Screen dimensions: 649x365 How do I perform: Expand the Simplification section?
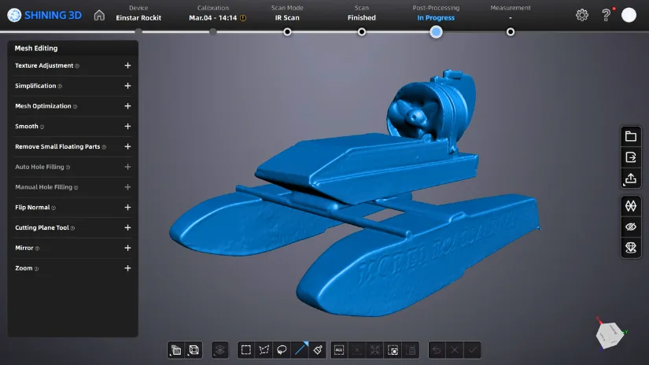point(127,86)
